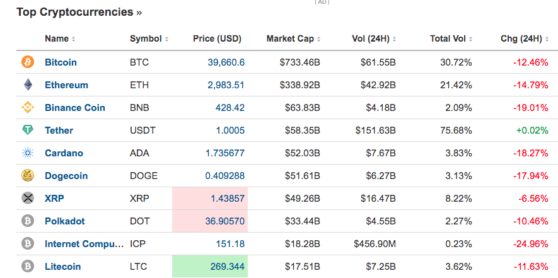
Task: Click XRP change value -6.56%
Action: tap(533, 199)
